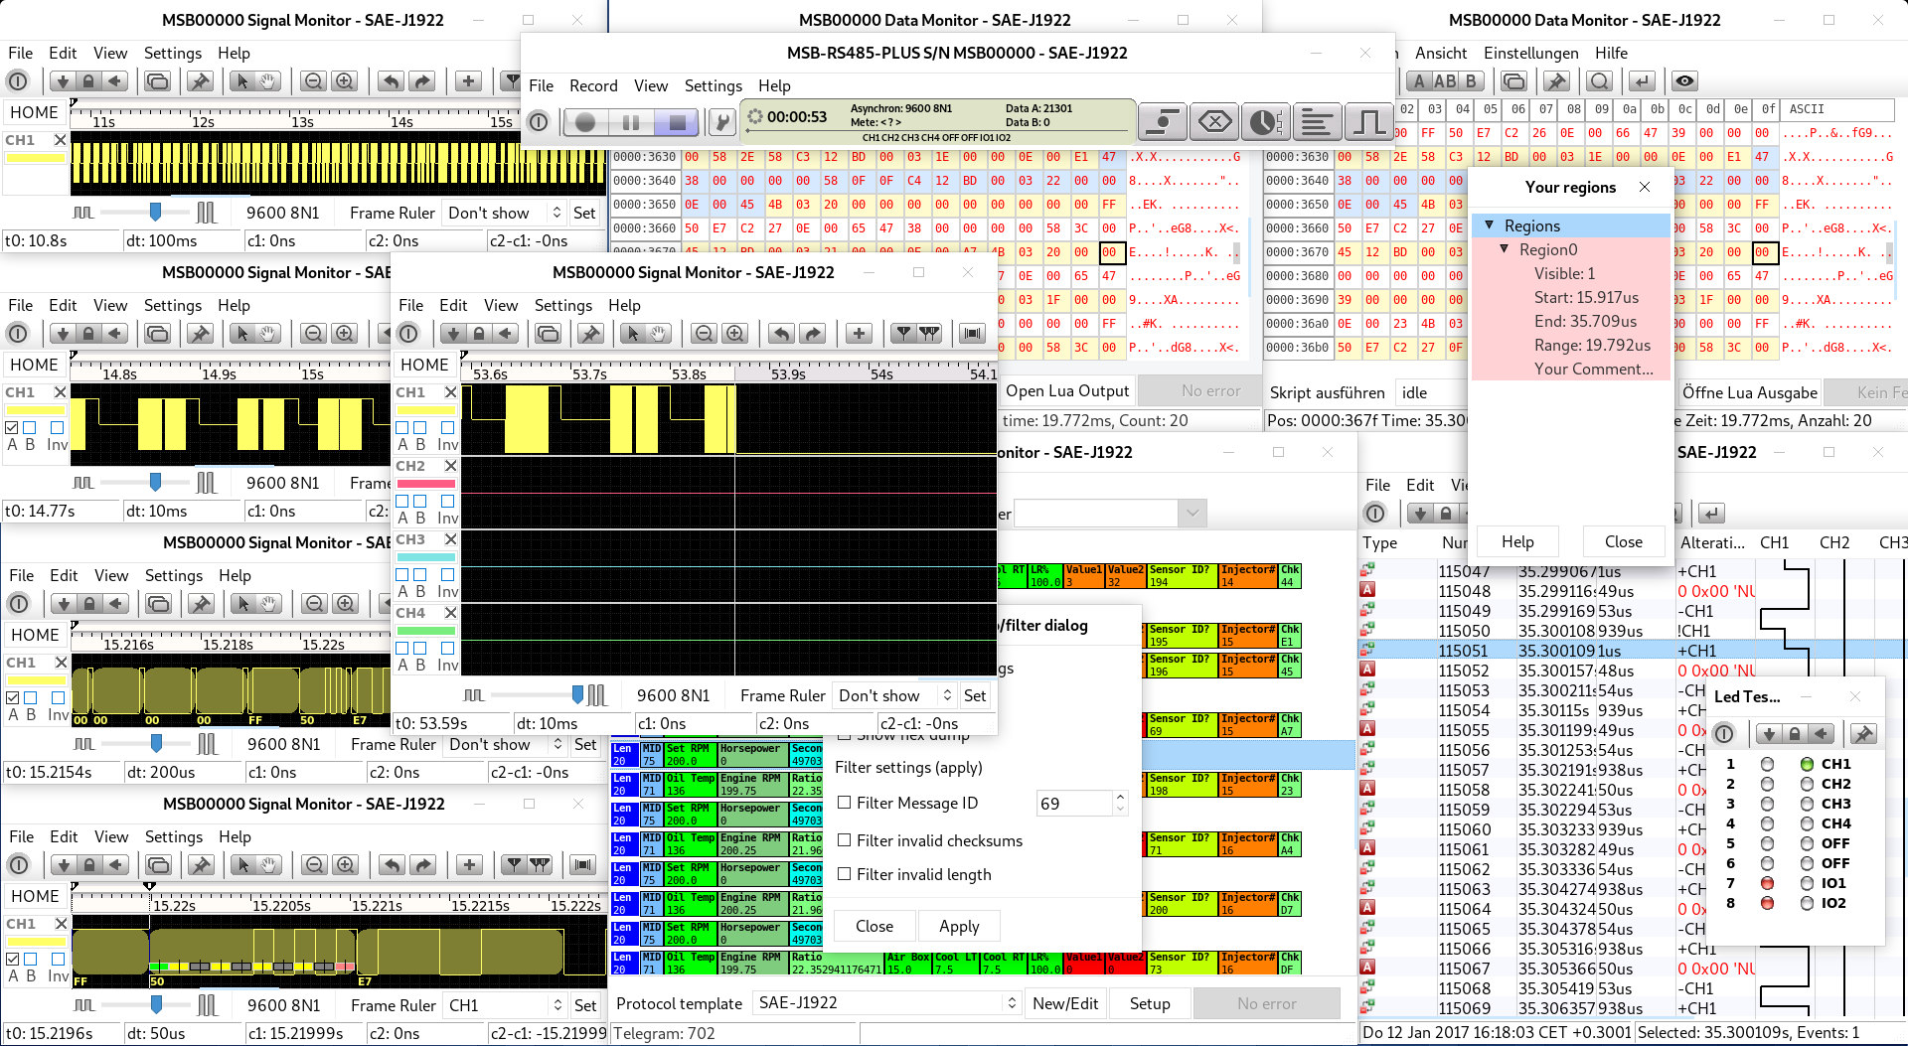Image resolution: width=1908 pixels, height=1046 pixels.
Task: Click New/Edit protocol template button
Action: tap(1065, 1003)
